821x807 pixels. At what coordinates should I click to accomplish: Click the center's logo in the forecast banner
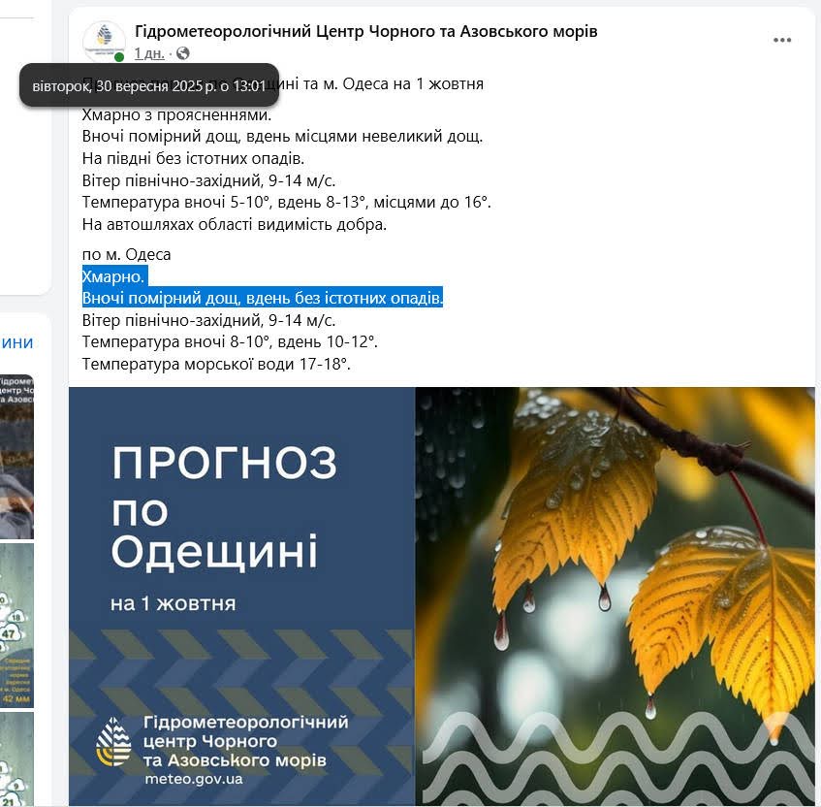coord(114,741)
